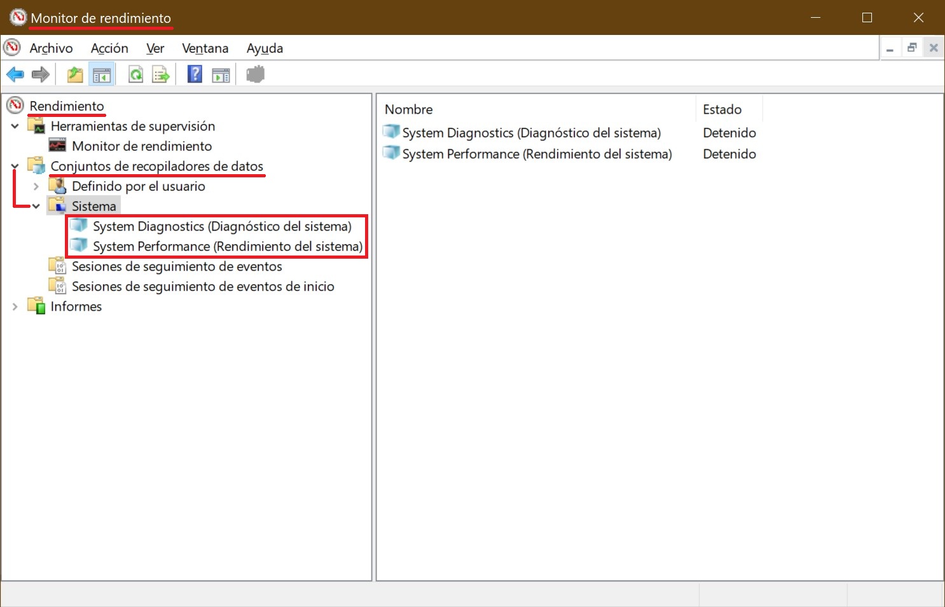Click the grey data collector toolbar icon

click(255, 74)
